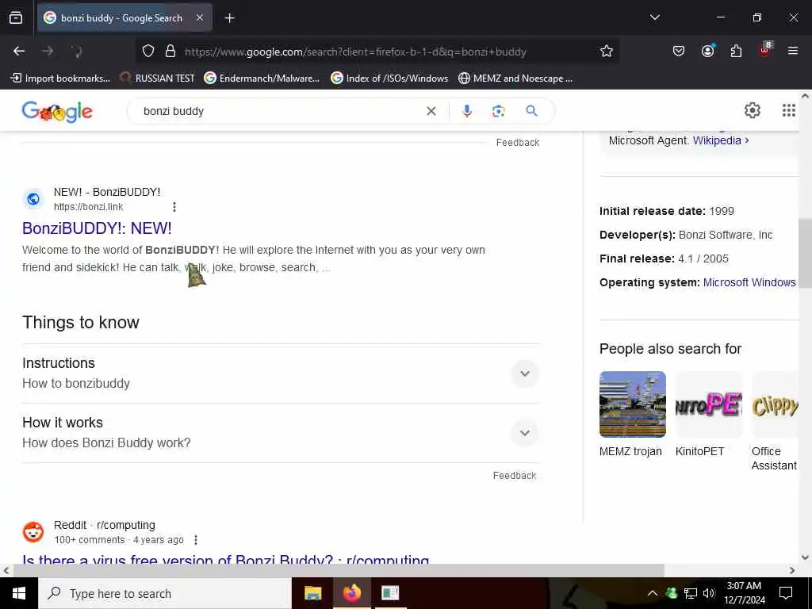Close the bonzi buddy Google Search tab
The height and width of the screenshot is (609, 812).
200,17
